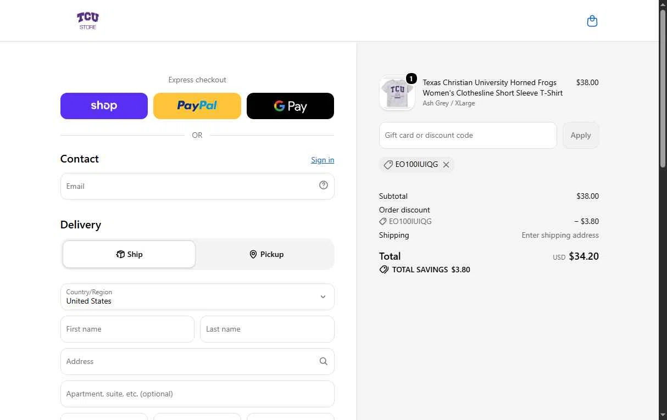This screenshot has height=420, width=667.
Task: Click the item quantity badge showing 1
Action: [411, 79]
